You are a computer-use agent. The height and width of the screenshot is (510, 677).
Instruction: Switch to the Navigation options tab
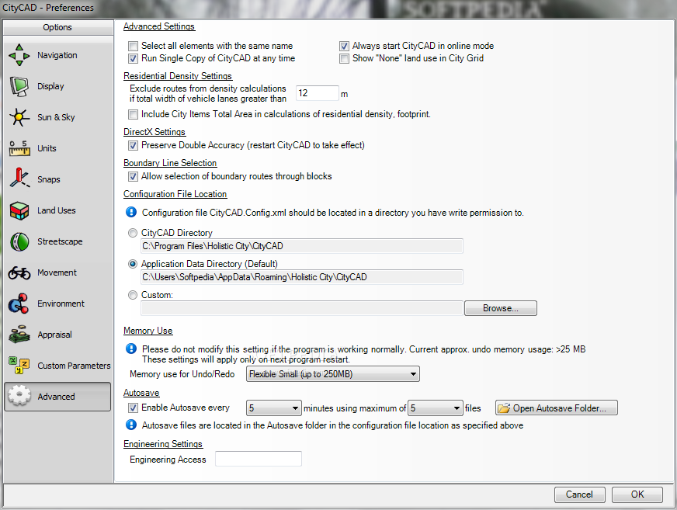tap(57, 55)
